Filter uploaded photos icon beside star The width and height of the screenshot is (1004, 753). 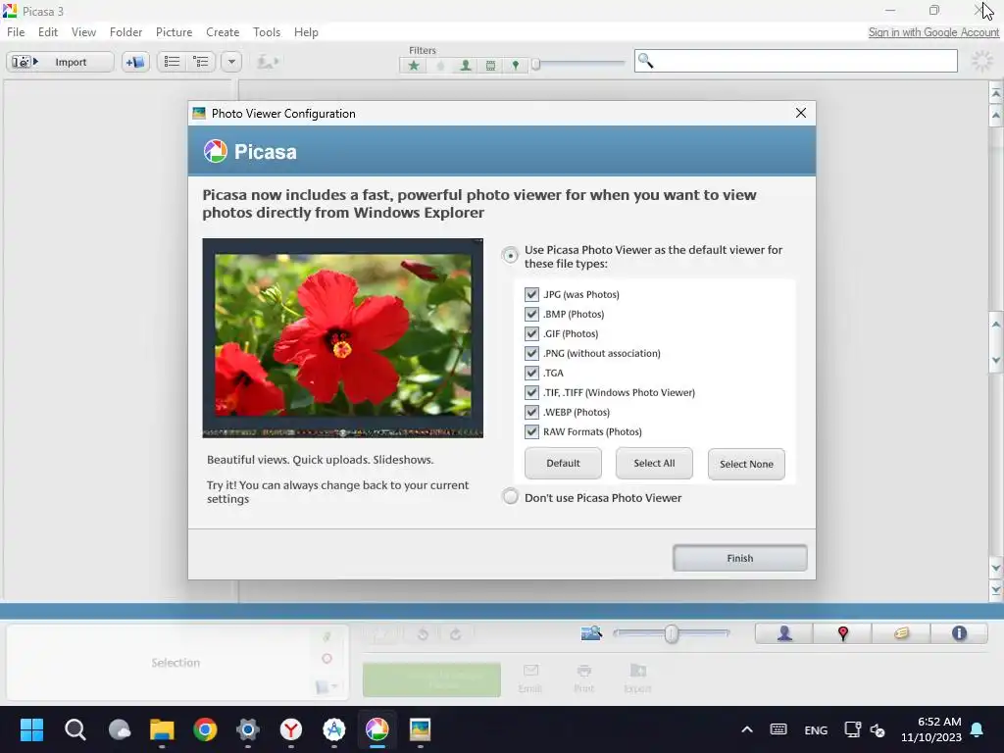tap(440, 66)
